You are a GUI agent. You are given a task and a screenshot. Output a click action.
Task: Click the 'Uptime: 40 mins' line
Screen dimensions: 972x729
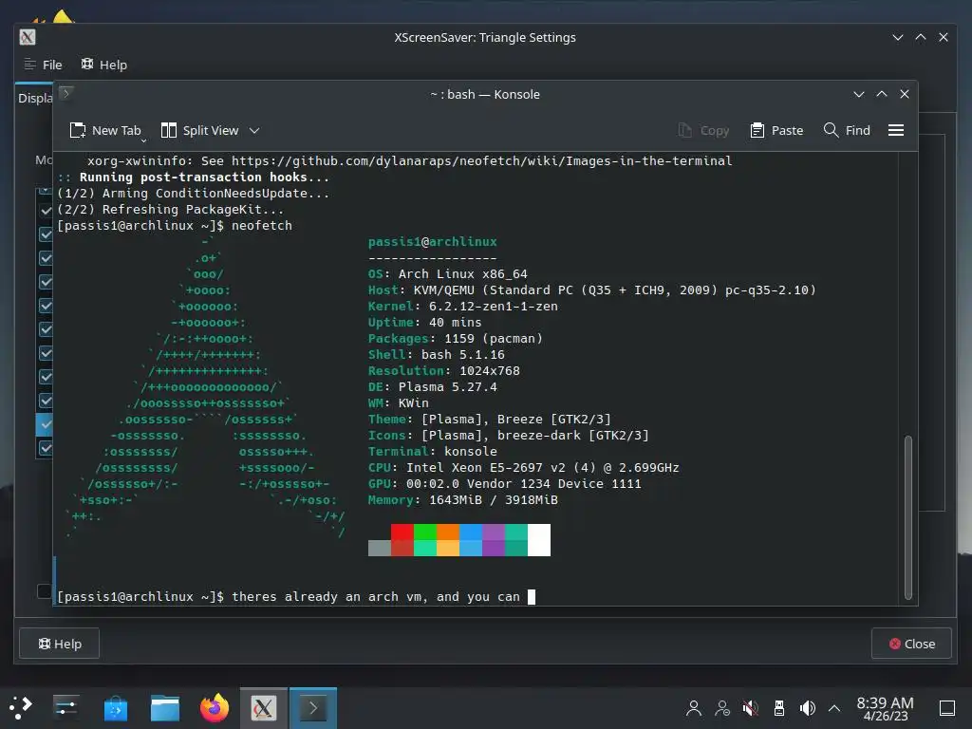point(424,323)
